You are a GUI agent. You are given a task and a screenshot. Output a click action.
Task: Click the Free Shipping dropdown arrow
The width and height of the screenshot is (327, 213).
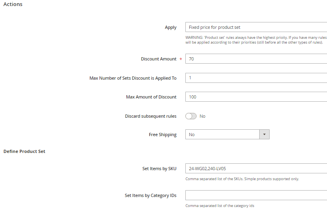click(x=264, y=135)
